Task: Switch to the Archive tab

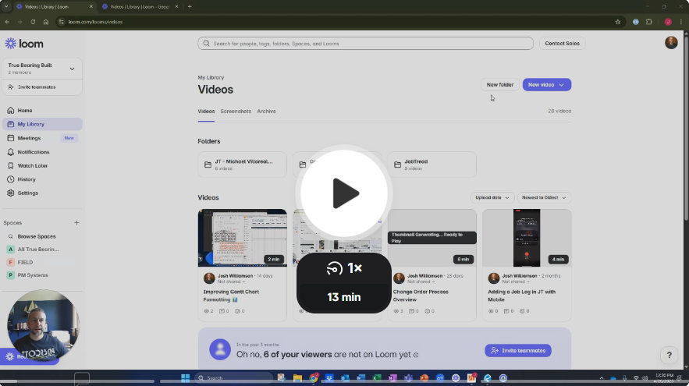Action: (266, 111)
